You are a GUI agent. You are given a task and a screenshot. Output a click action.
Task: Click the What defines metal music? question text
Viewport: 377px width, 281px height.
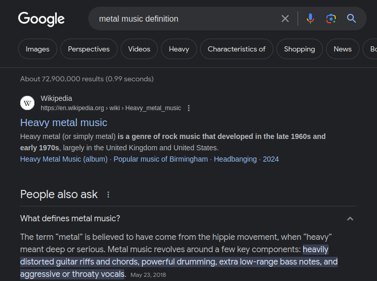[70, 218]
